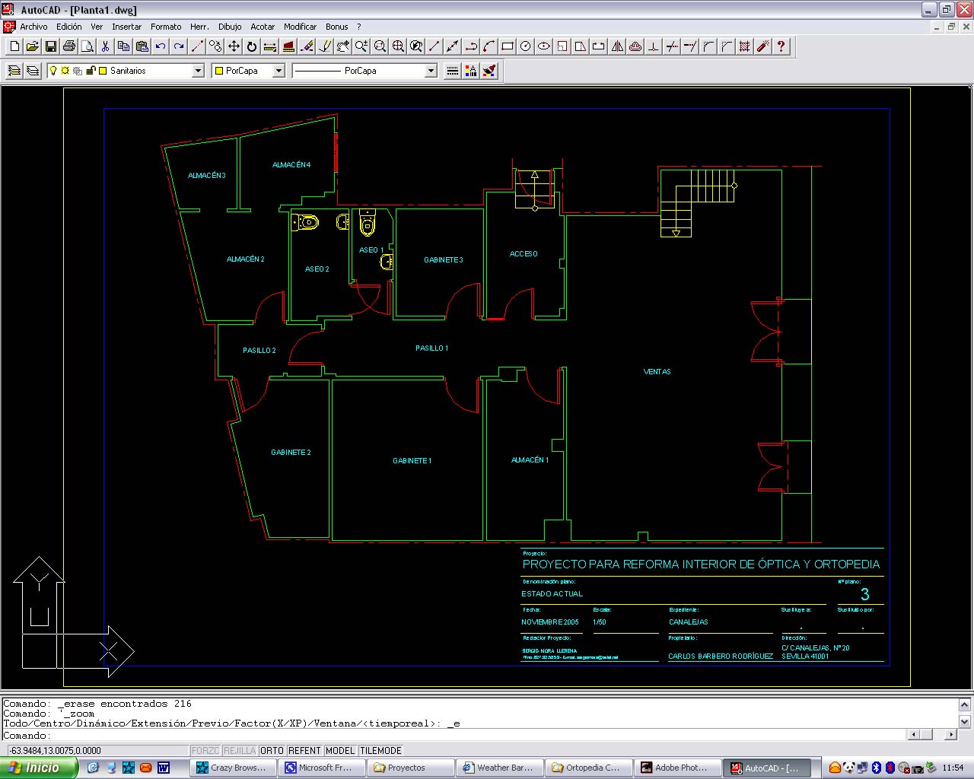Expand the PorCapa linetype dropdown
974x779 pixels.
pyautogui.click(x=431, y=71)
